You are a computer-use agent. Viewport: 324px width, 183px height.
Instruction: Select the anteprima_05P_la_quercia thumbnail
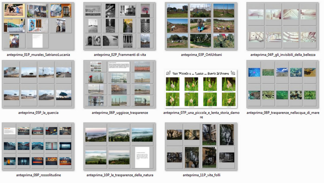pos(38,84)
